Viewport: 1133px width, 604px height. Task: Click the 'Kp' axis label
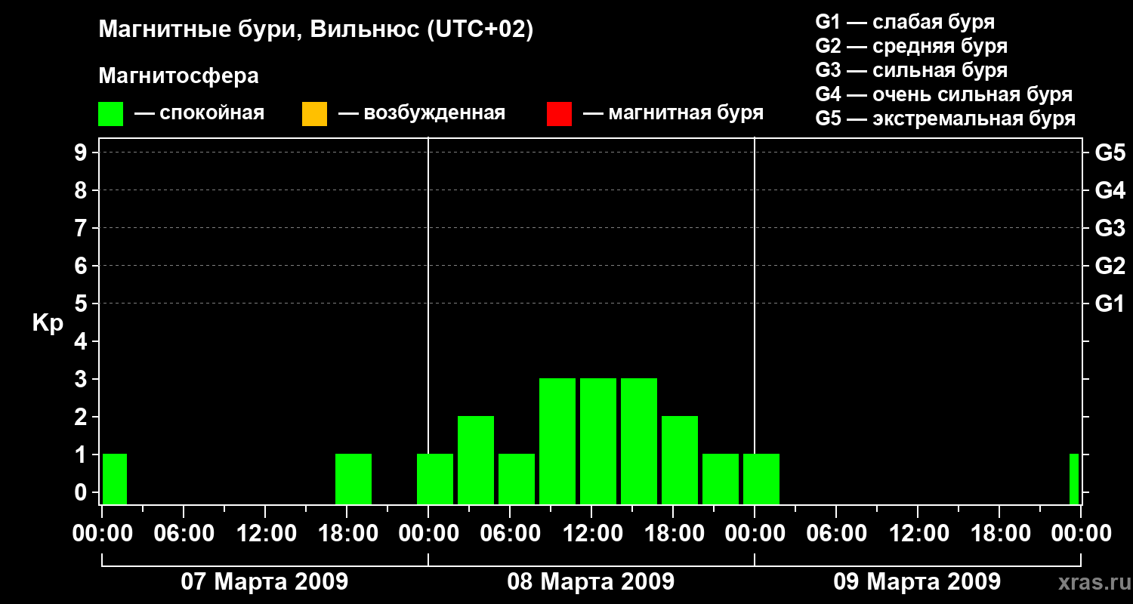(x=48, y=323)
